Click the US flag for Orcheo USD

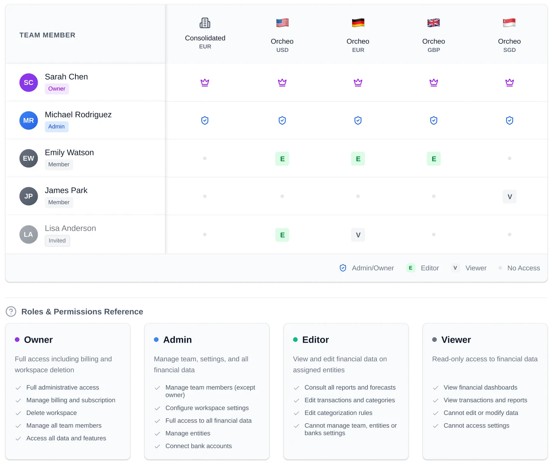[x=282, y=23]
